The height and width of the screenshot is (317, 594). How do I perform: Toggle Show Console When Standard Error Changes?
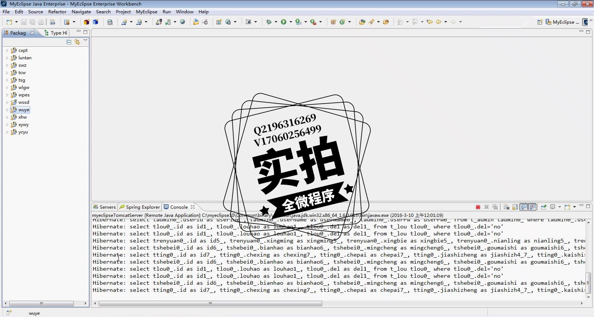click(532, 207)
